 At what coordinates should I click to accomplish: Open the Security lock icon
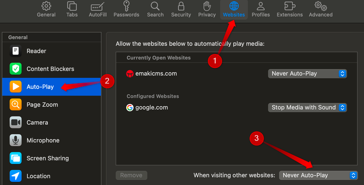coord(181,6)
